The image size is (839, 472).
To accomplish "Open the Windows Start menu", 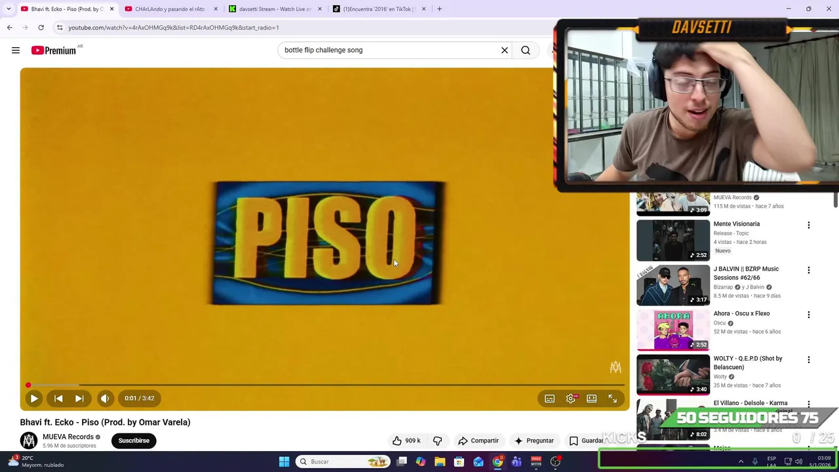I will (284, 462).
